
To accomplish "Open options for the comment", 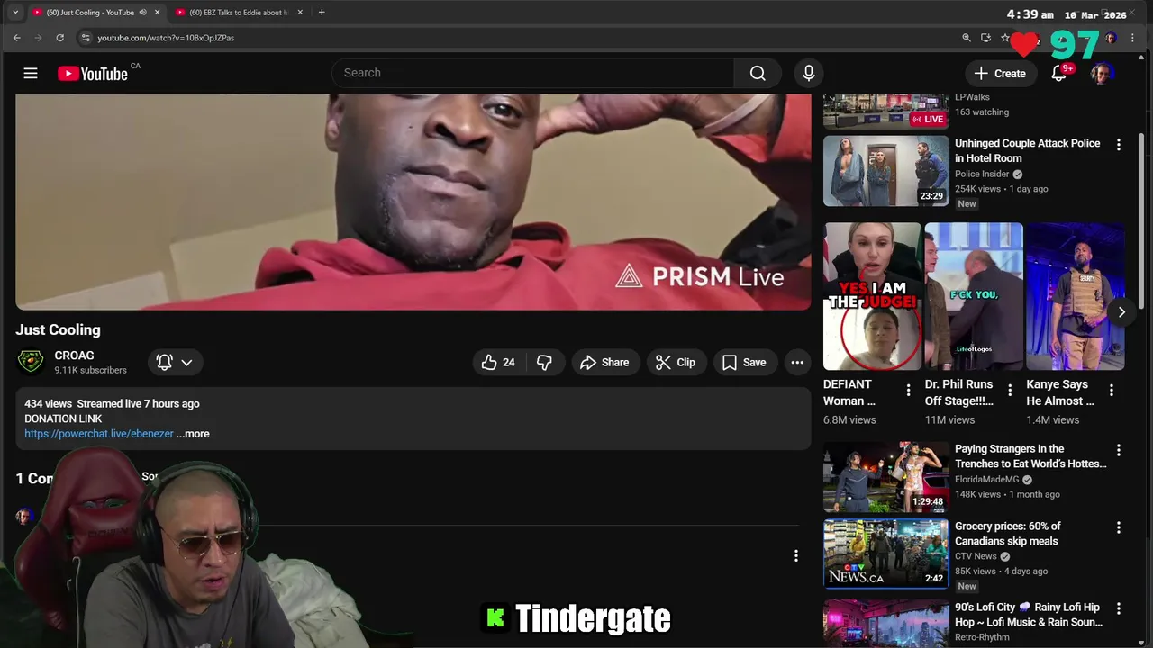I will tap(795, 556).
